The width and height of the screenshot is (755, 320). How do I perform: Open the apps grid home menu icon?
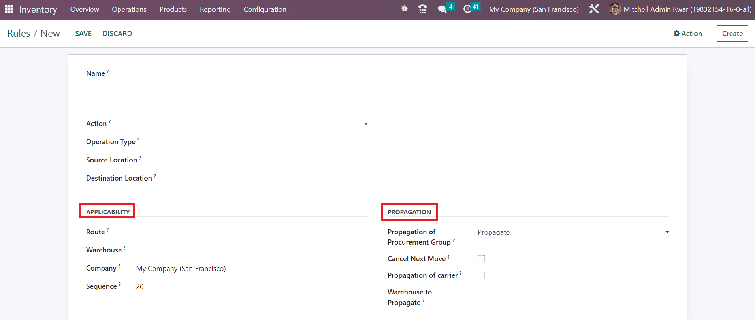9,9
